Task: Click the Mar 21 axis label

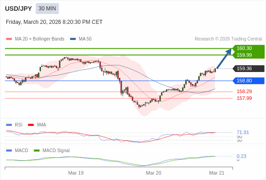Action: pyautogui.click(x=217, y=173)
